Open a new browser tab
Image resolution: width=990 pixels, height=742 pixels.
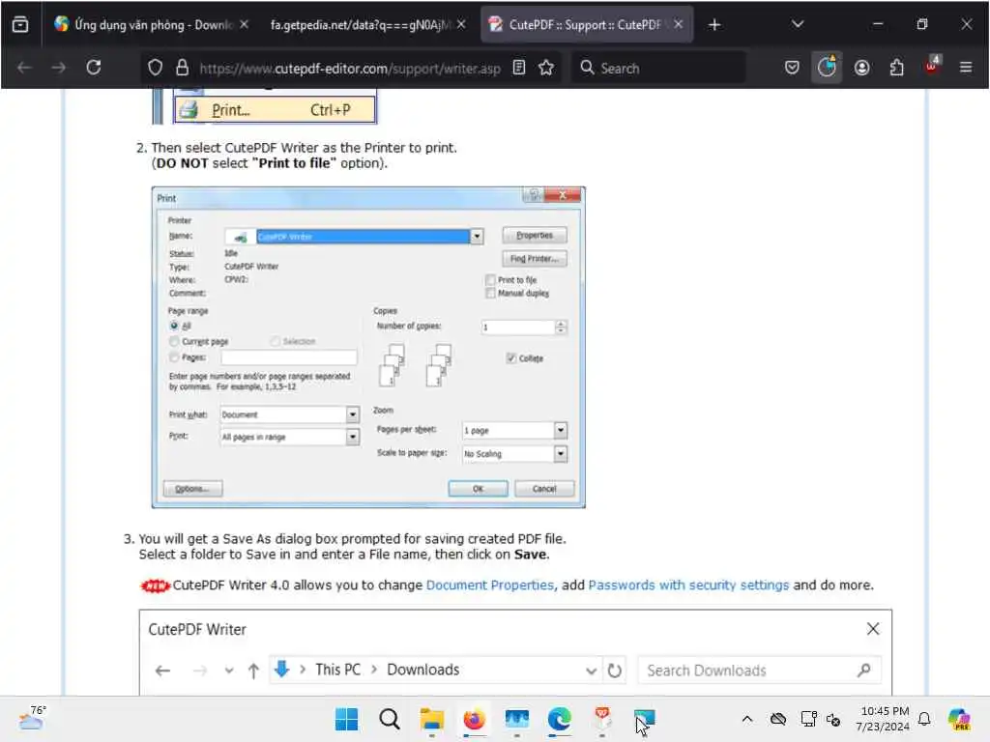tap(714, 24)
